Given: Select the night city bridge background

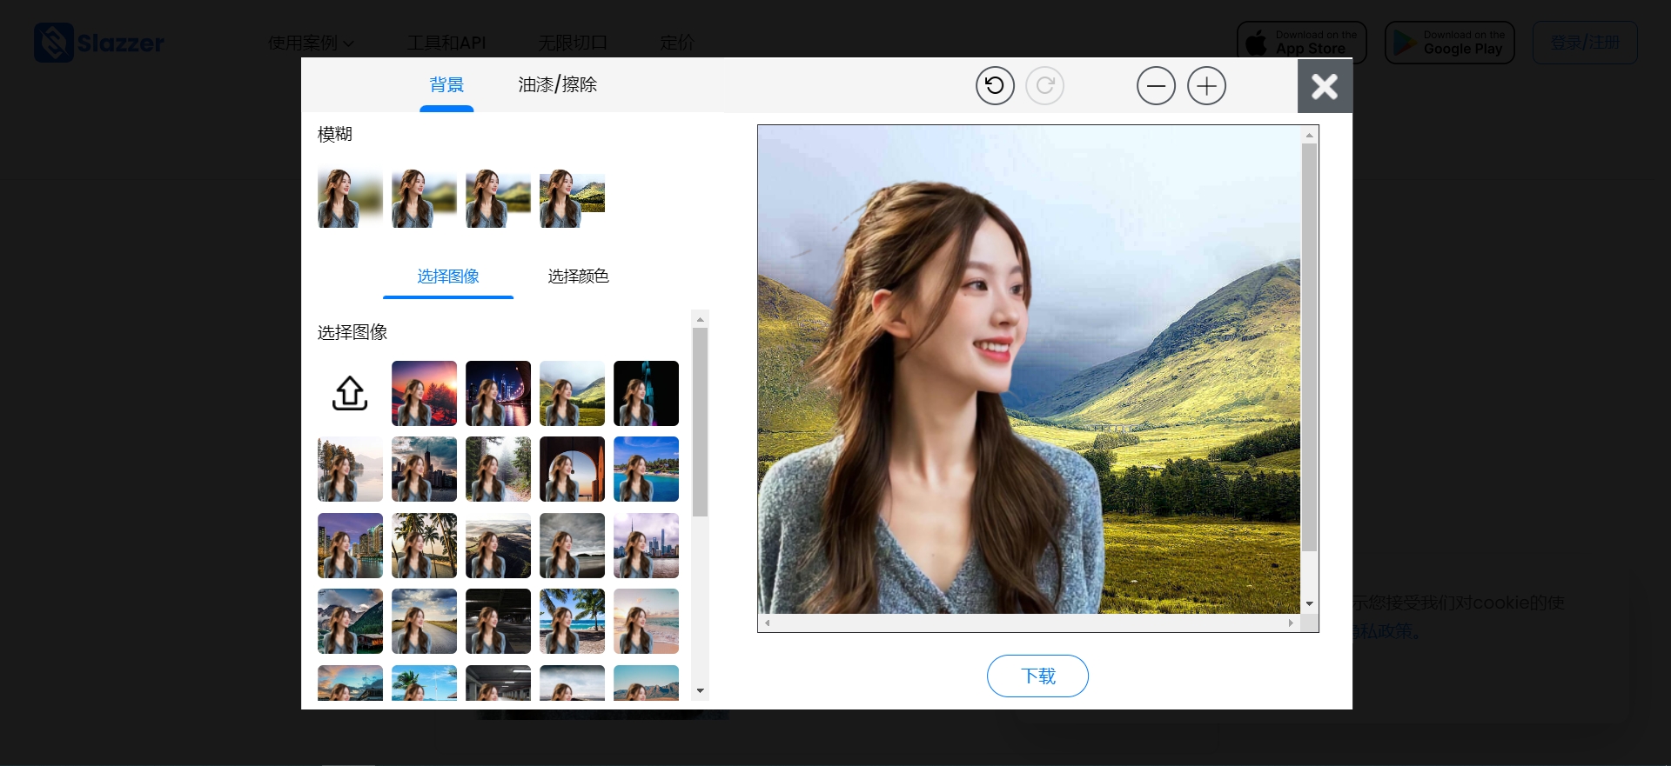Looking at the screenshot, I should (x=498, y=393).
